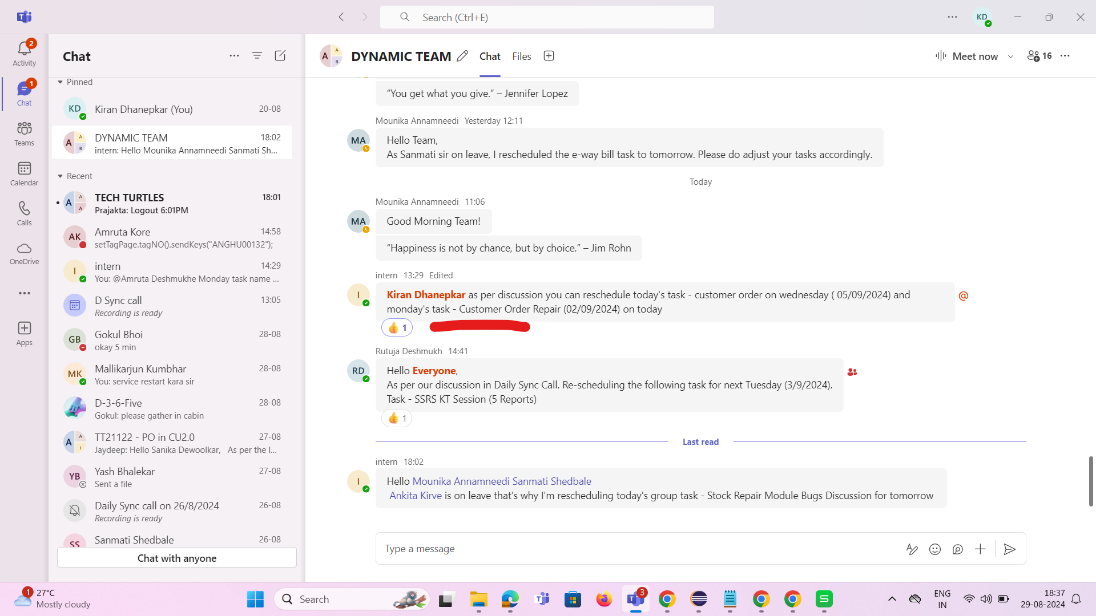Click the filter chats icon
This screenshot has height=616, width=1096.
pos(257,55)
